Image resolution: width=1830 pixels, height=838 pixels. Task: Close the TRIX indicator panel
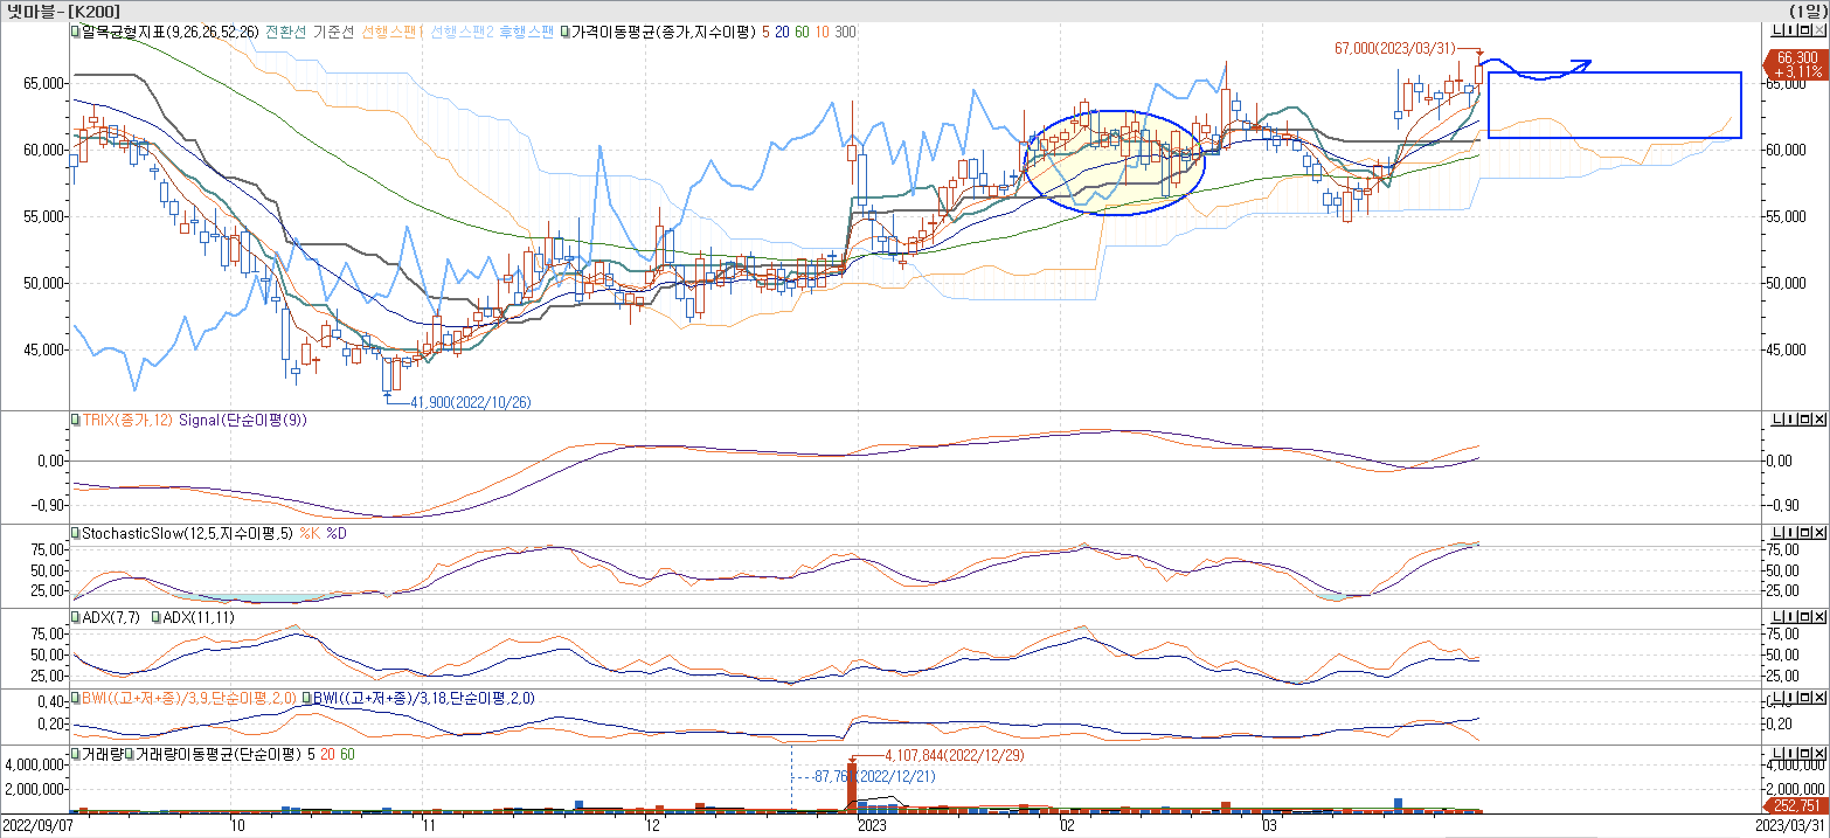(x=1820, y=420)
